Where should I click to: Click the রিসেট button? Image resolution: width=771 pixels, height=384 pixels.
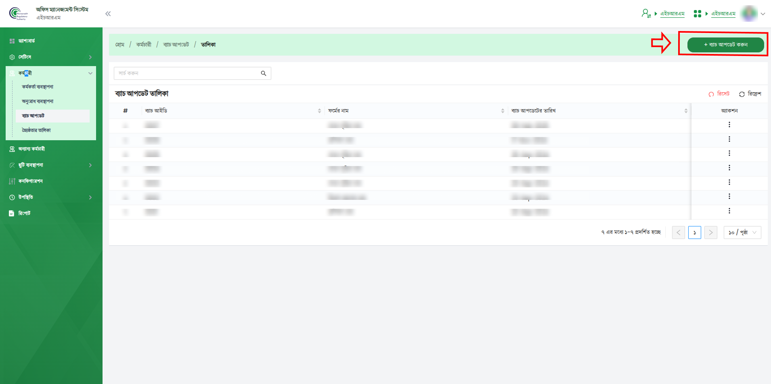(x=719, y=94)
